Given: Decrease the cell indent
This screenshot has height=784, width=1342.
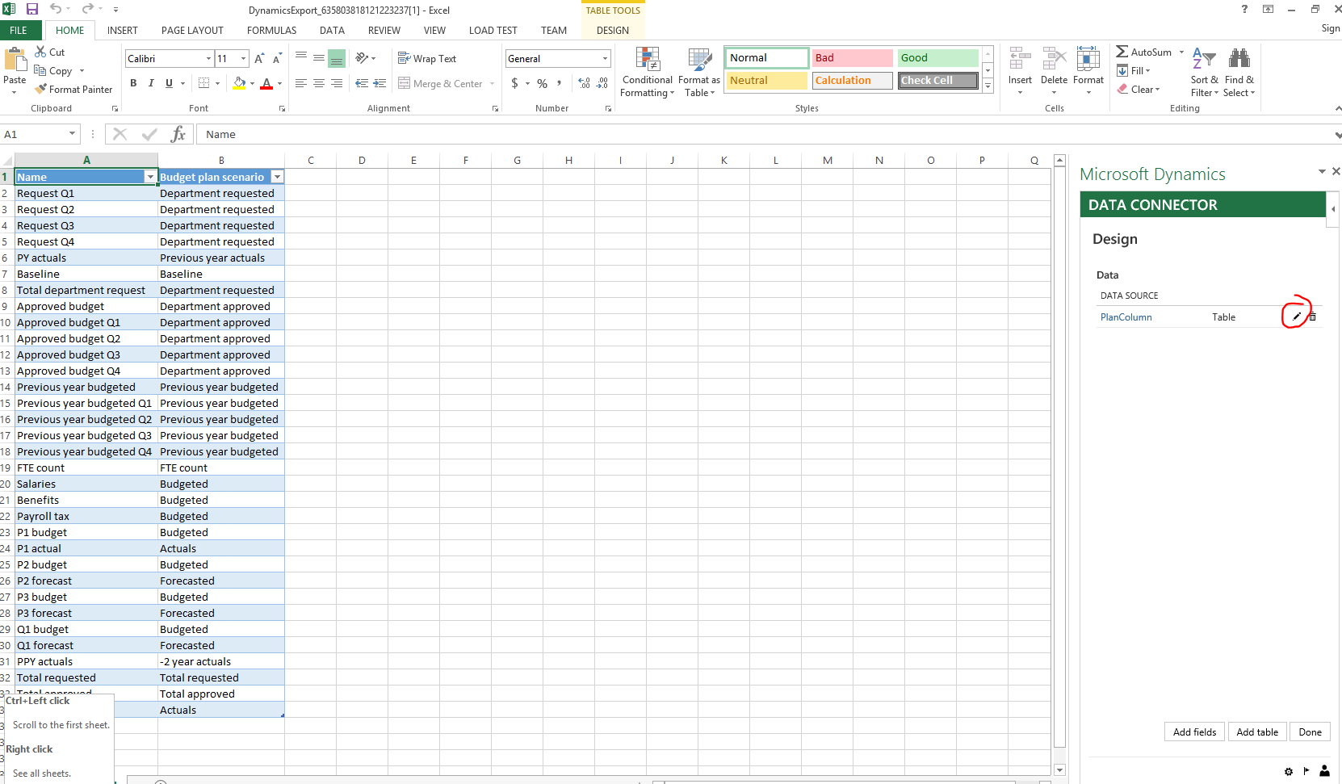Looking at the screenshot, I should click(x=362, y=83).
